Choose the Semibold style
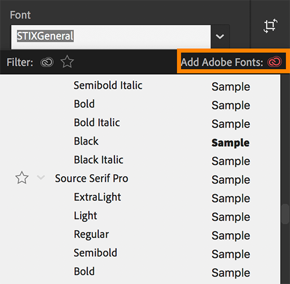The width and height of the screenshot is (290, 284). (x=96, y=253)
